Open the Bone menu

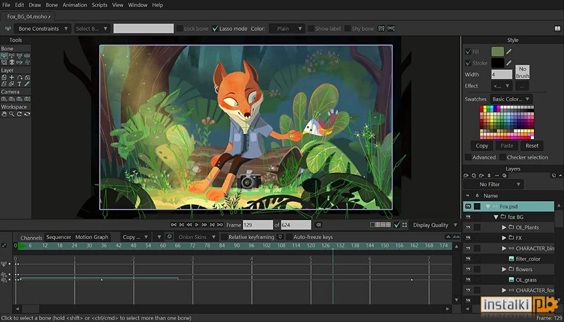click(x=52, y=5)
